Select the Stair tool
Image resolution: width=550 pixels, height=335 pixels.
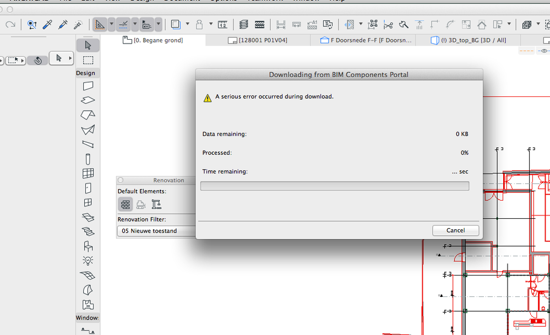coord(88,231)
